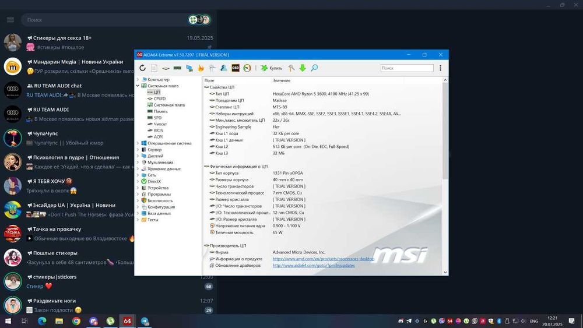Select the SPD tree item
The width and height of the screenshot is (583, 328).
(157, 117)
